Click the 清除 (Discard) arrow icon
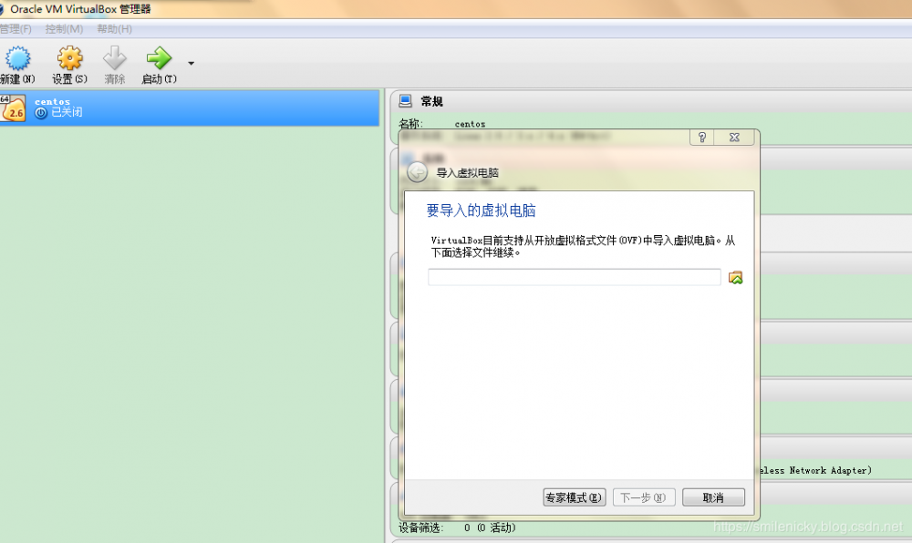912x543 pixels. point(113,58)
